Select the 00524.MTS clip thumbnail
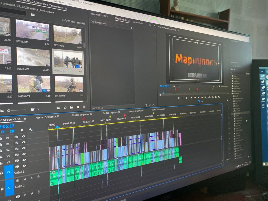This screenshot has height=201, width=268. [x=67, y=35]
